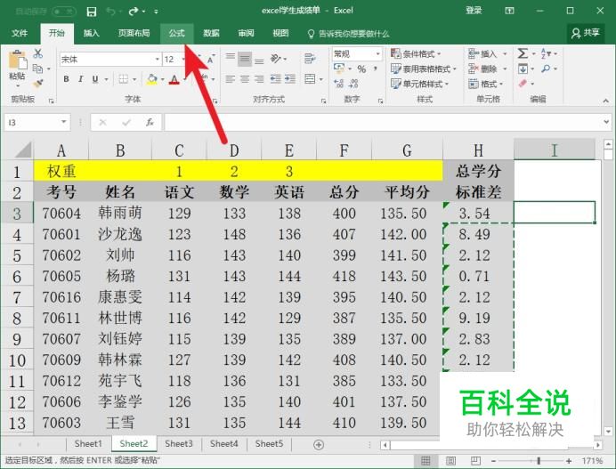Apply Italic formatting
The width and height of the screenshot is (616, 469).
click(x=80, y=79)
